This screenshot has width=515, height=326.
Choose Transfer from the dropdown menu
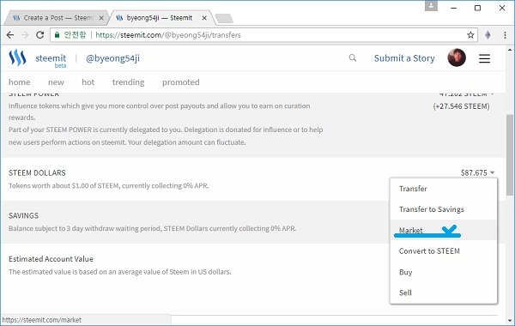click(444, 189)
